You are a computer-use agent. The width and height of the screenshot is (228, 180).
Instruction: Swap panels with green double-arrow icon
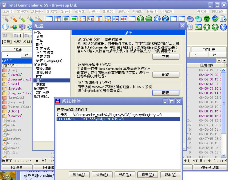coord(74,19)
